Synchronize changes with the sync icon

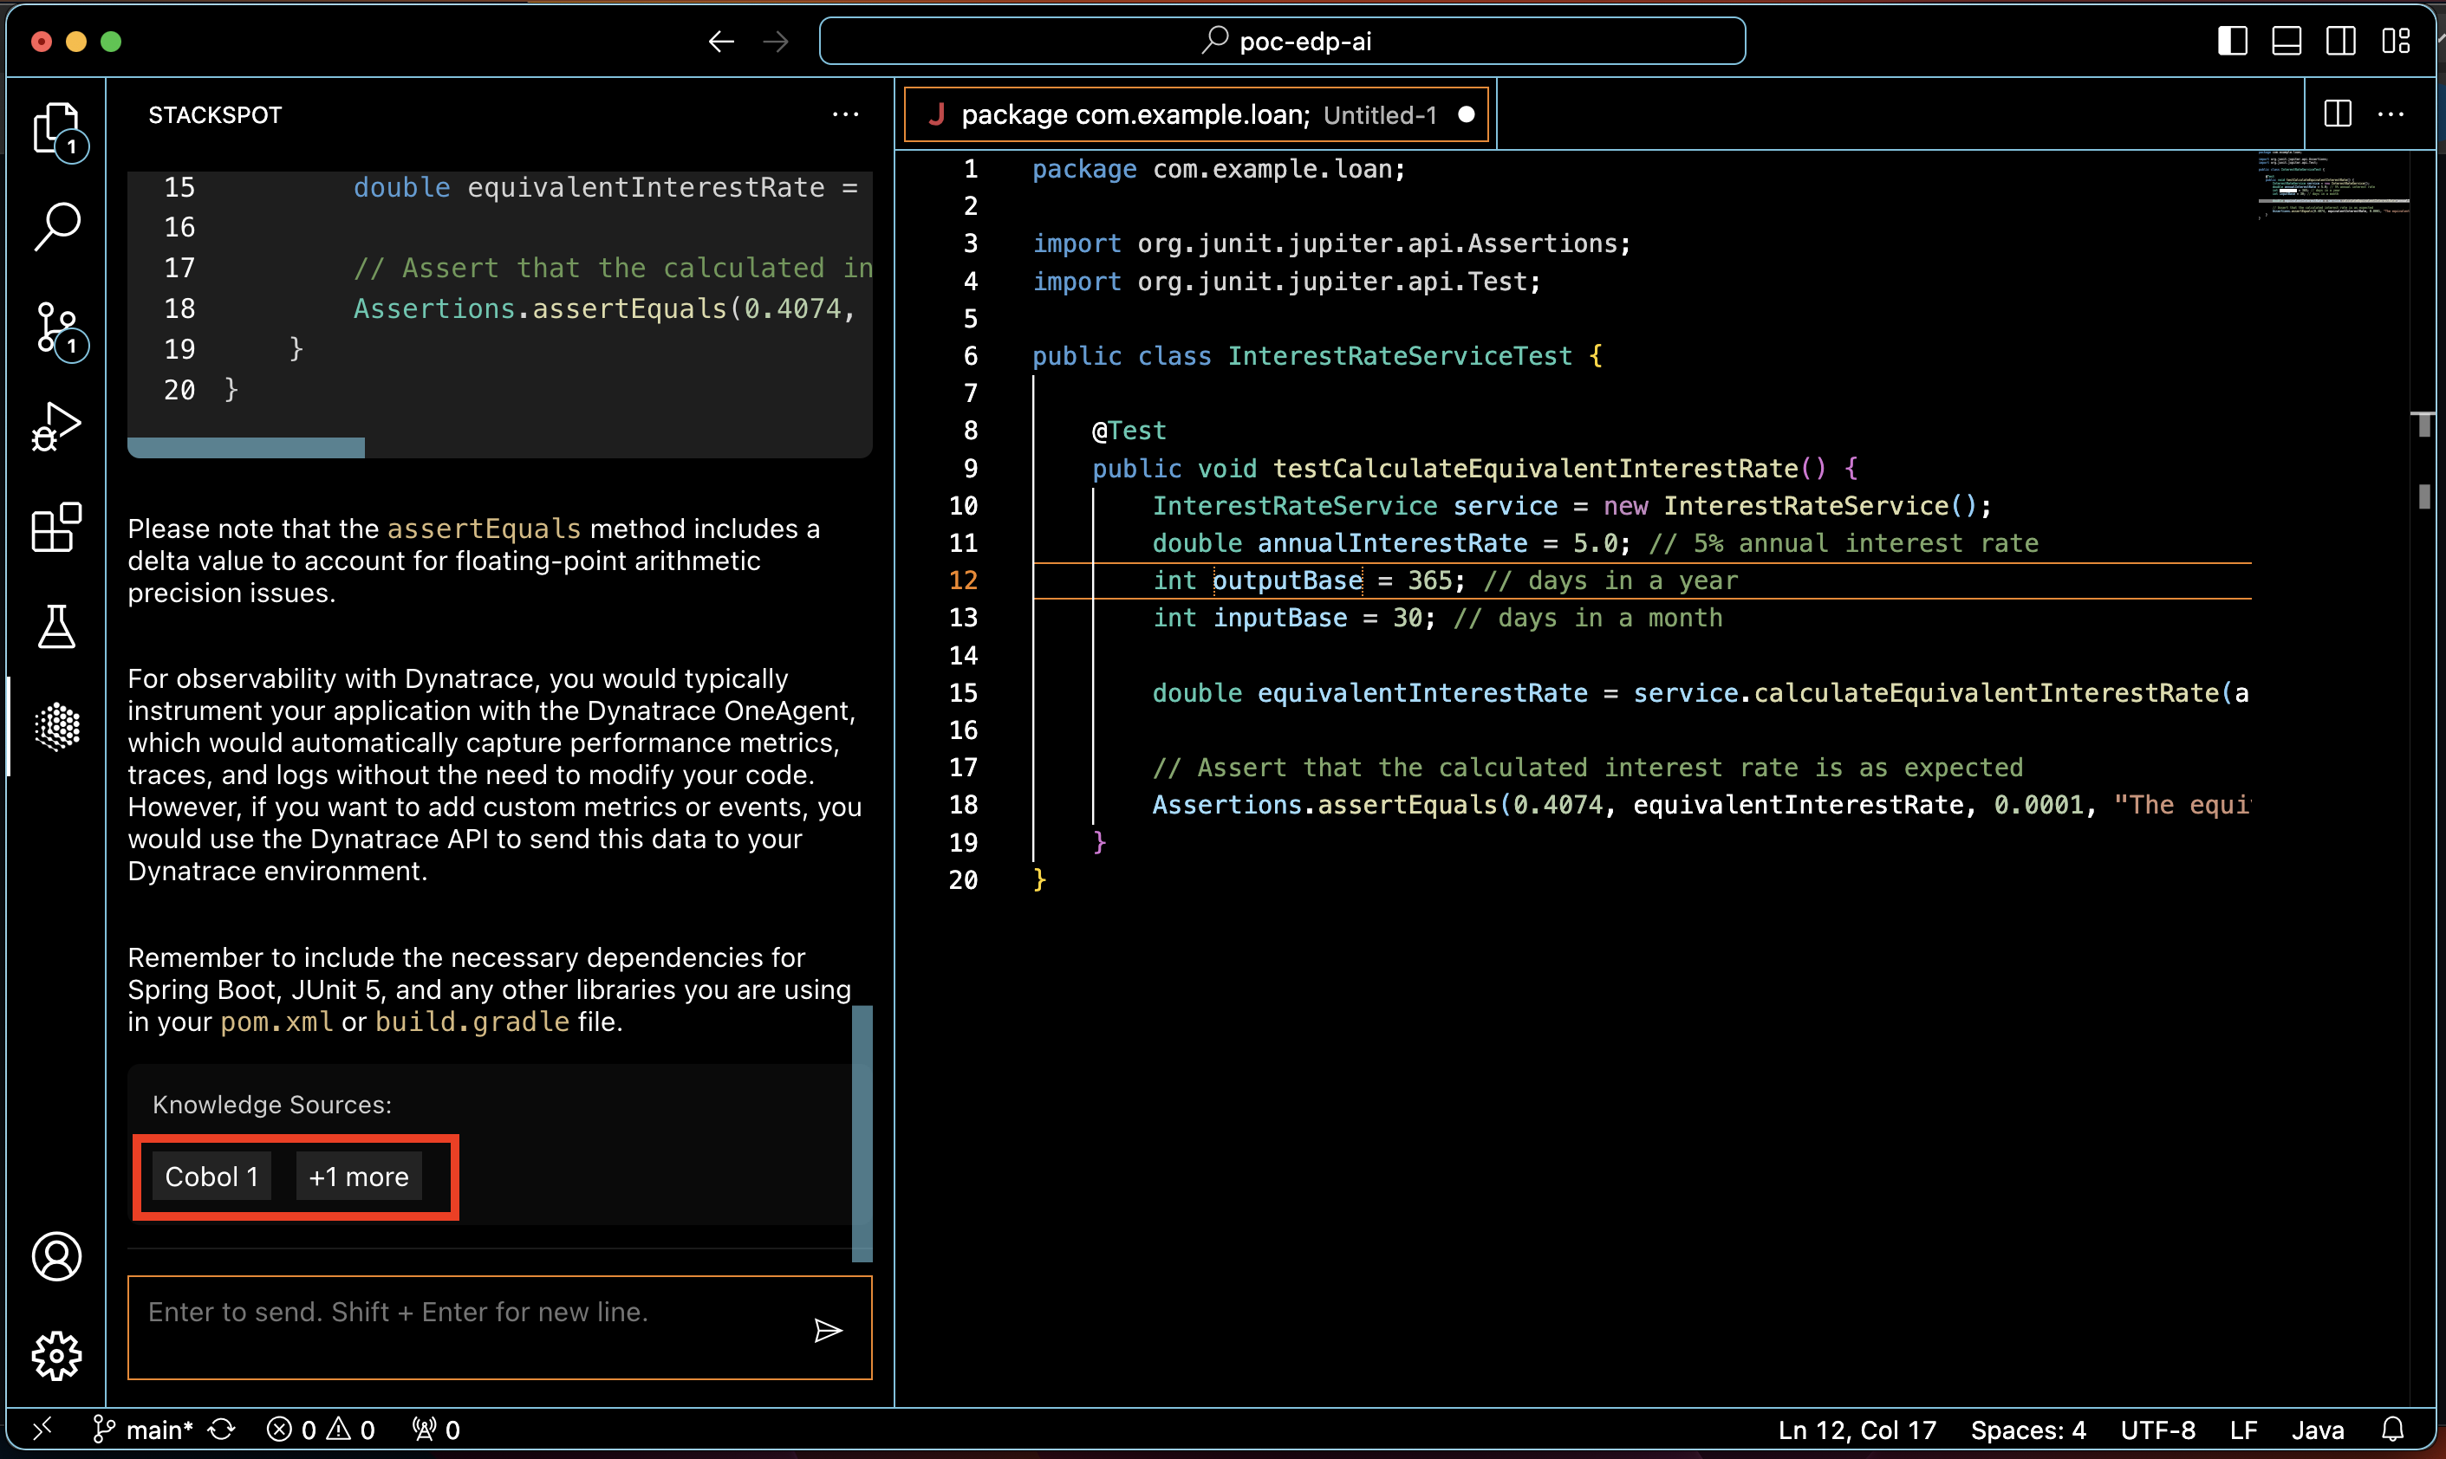coord(221,1430)
